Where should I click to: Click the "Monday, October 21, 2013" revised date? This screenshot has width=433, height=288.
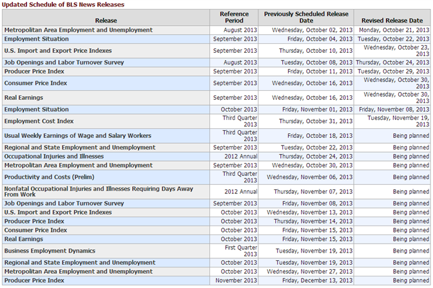394,30
